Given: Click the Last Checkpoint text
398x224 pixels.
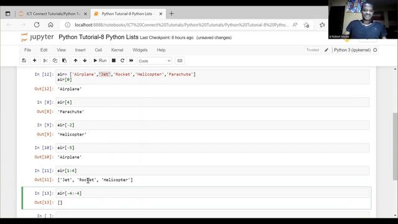Looking at the screenshot, I should click(x=167, y=37).
